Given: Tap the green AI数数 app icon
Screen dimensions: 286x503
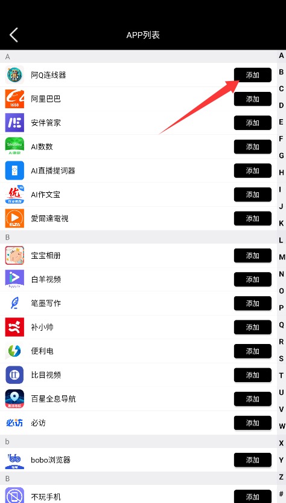Looking at the screenshot, I should pos(14,146).
